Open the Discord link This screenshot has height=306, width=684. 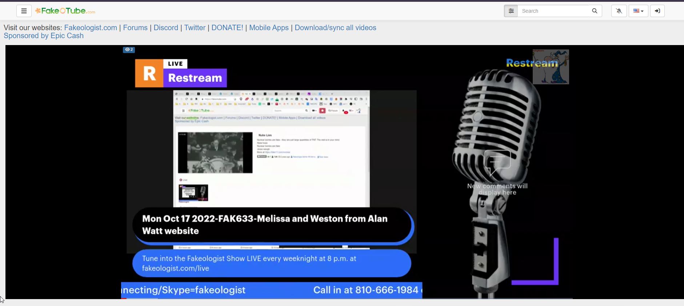click(x=166, y=28)
